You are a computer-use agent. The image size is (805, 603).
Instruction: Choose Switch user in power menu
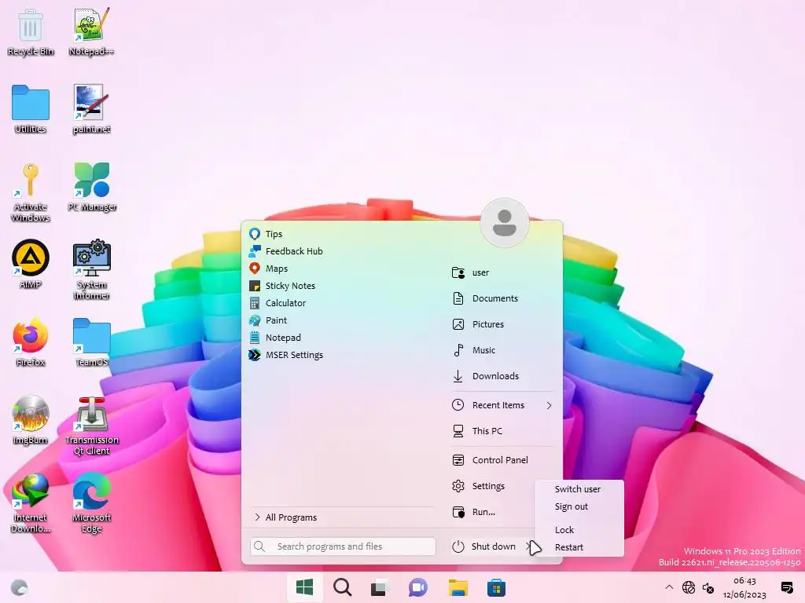pos(579,489)
